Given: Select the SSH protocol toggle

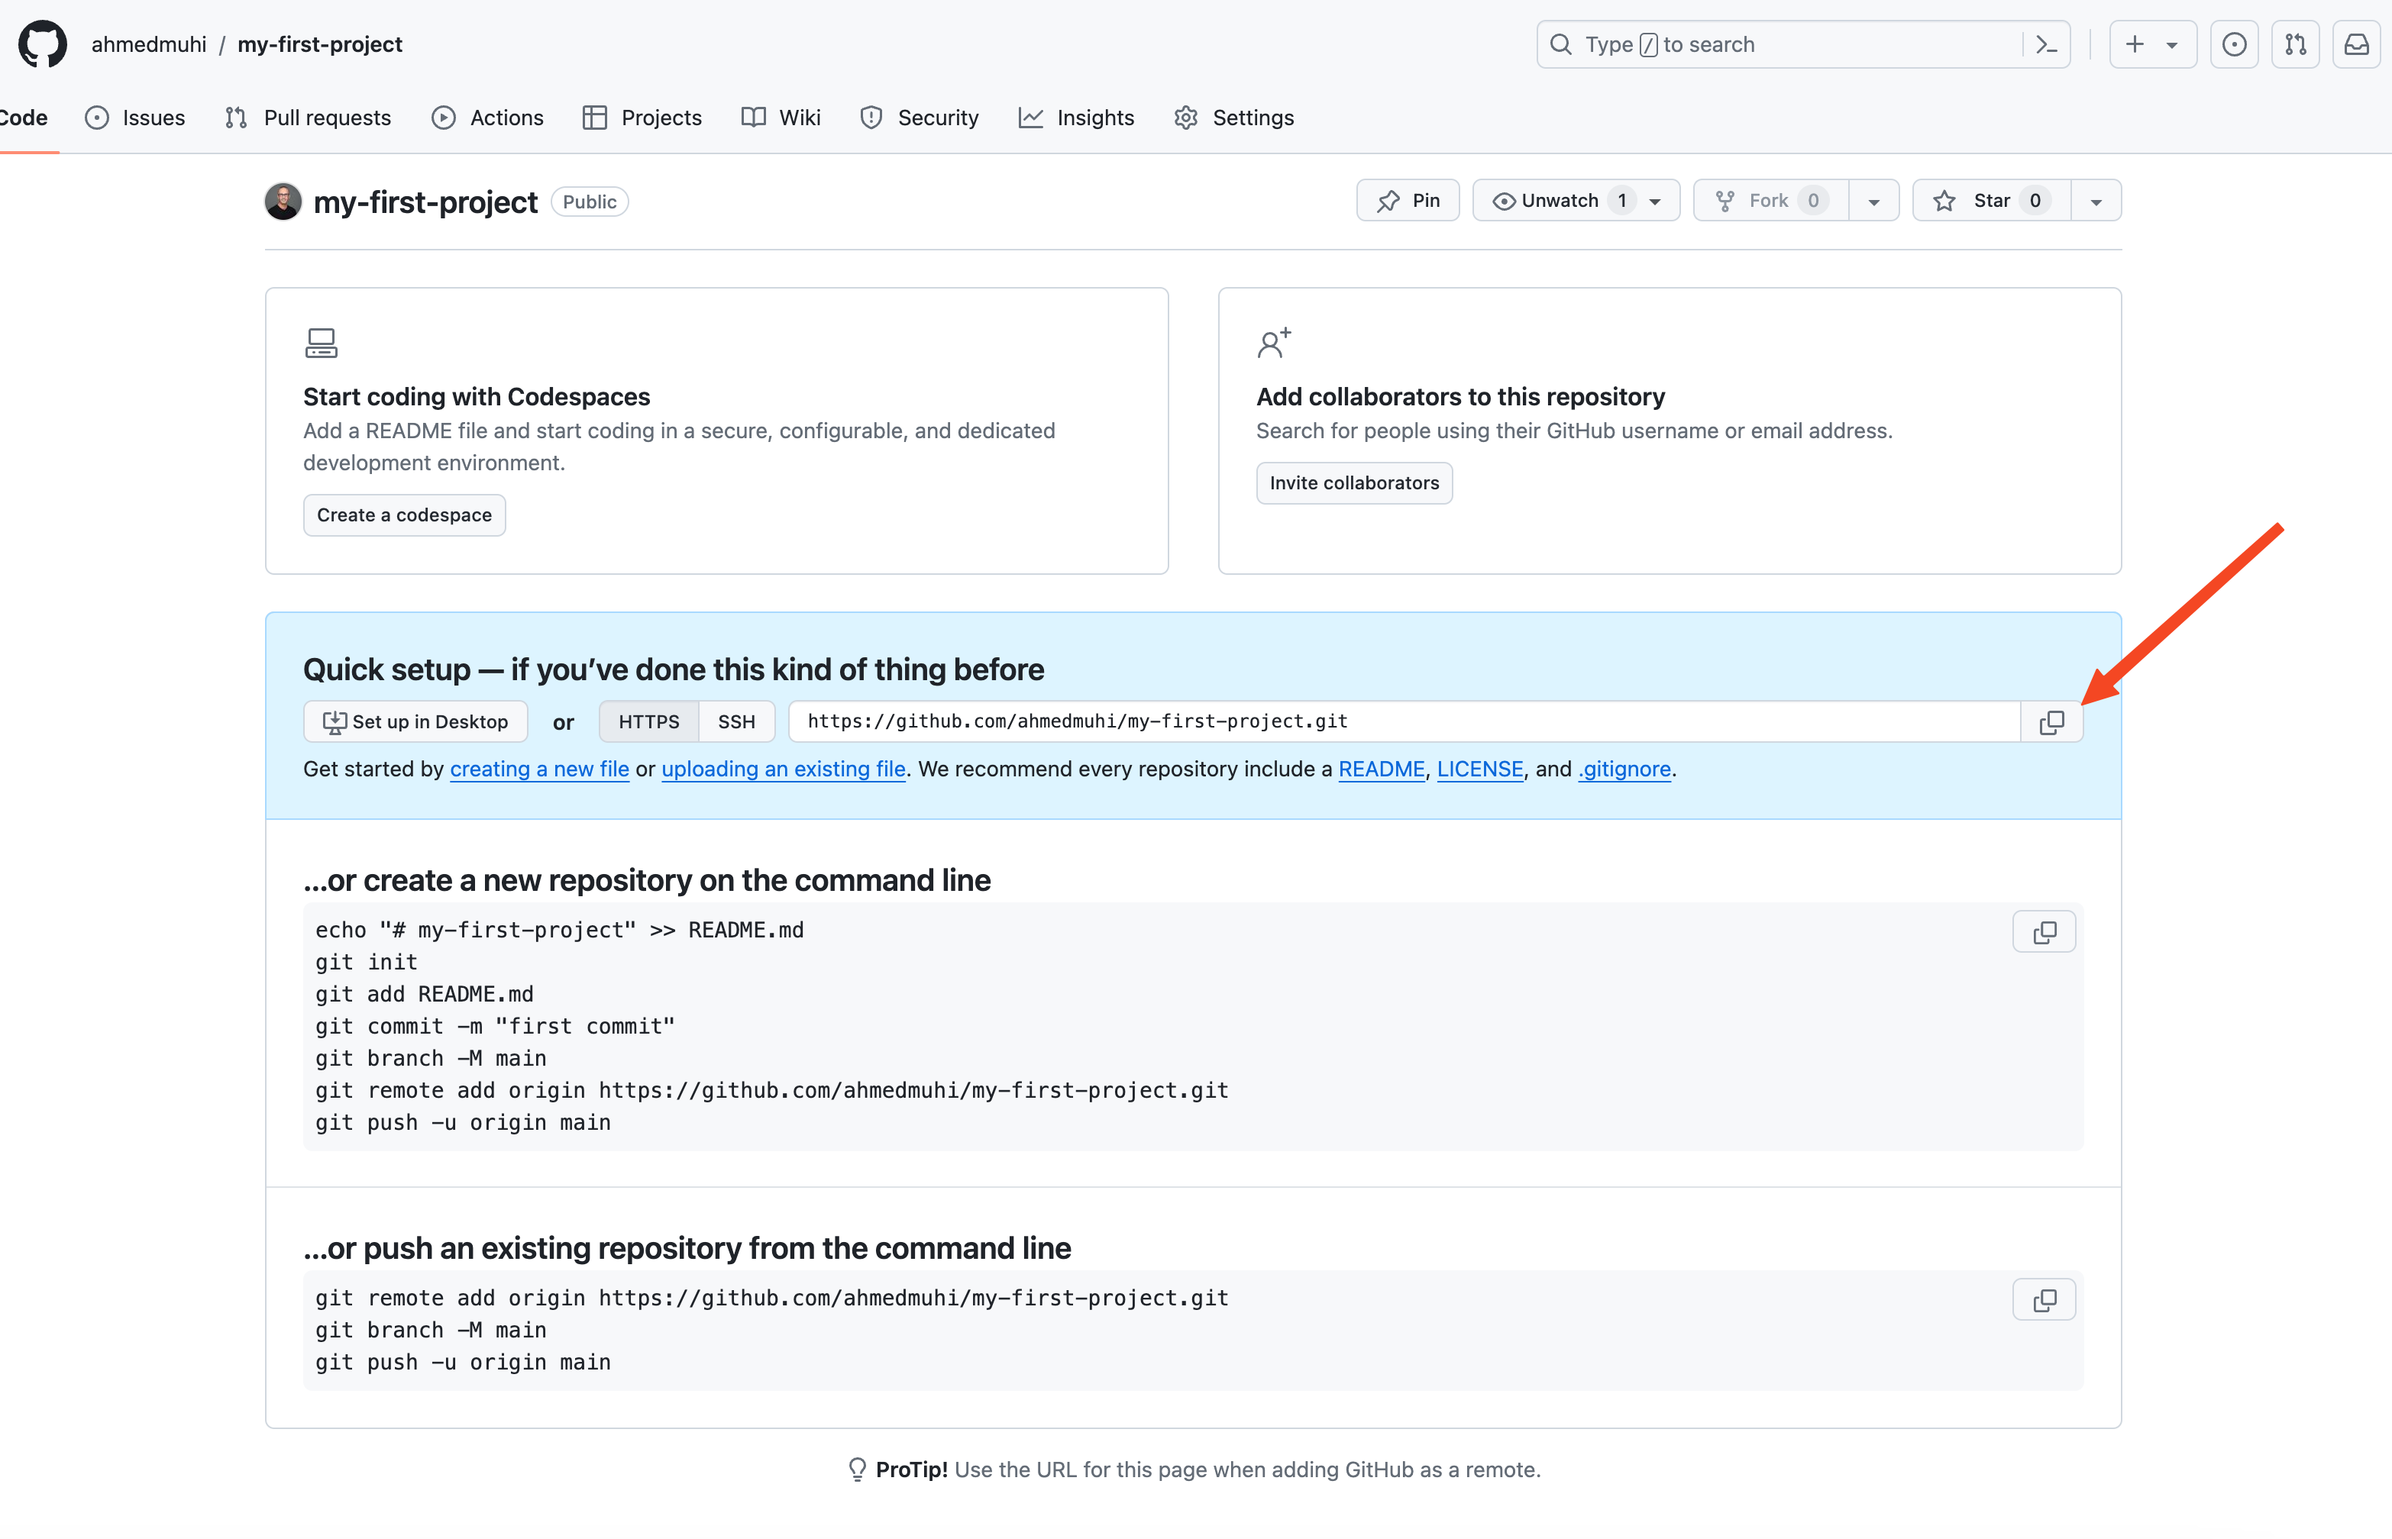Looking at the screenshot, I should point(735,721).
